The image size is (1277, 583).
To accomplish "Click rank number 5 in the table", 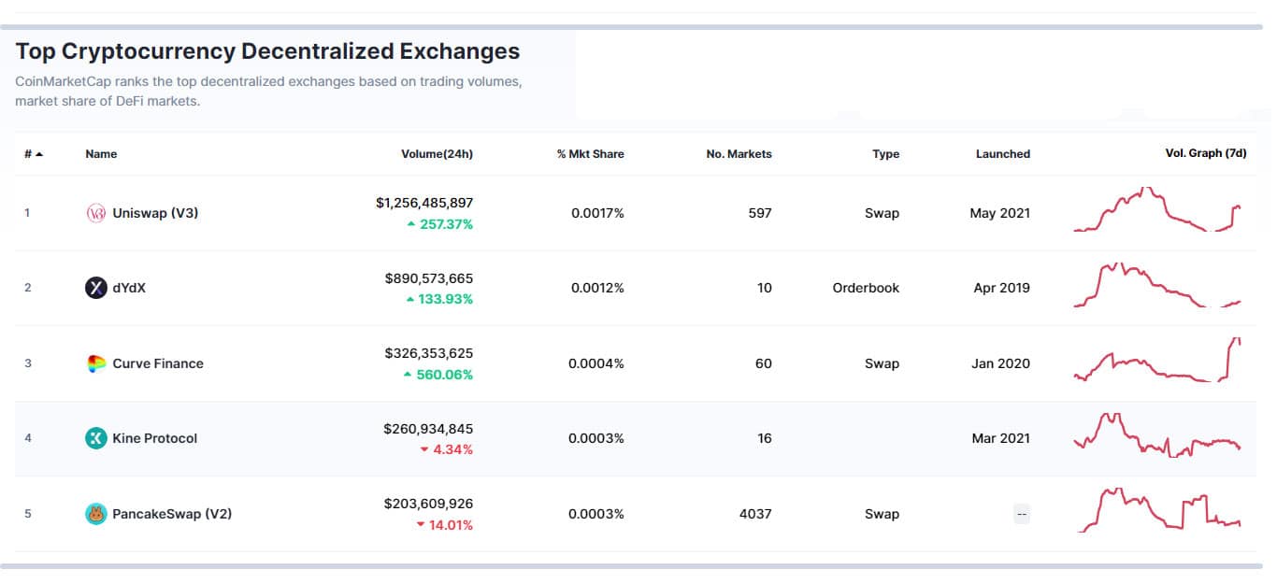I will coord(28,514).
